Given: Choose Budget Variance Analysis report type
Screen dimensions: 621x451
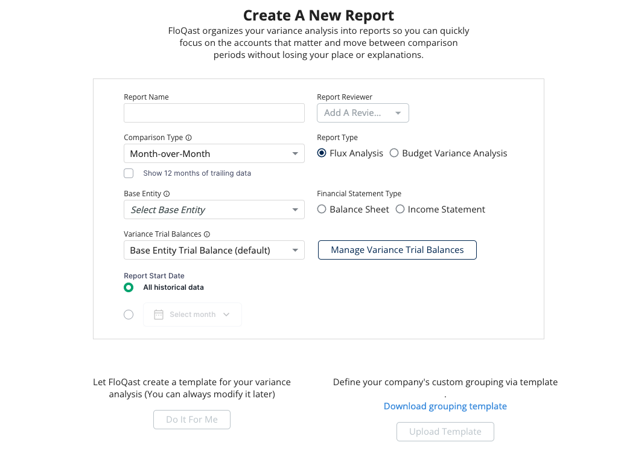Looking at the screenshot, I should tap(394, 153).
